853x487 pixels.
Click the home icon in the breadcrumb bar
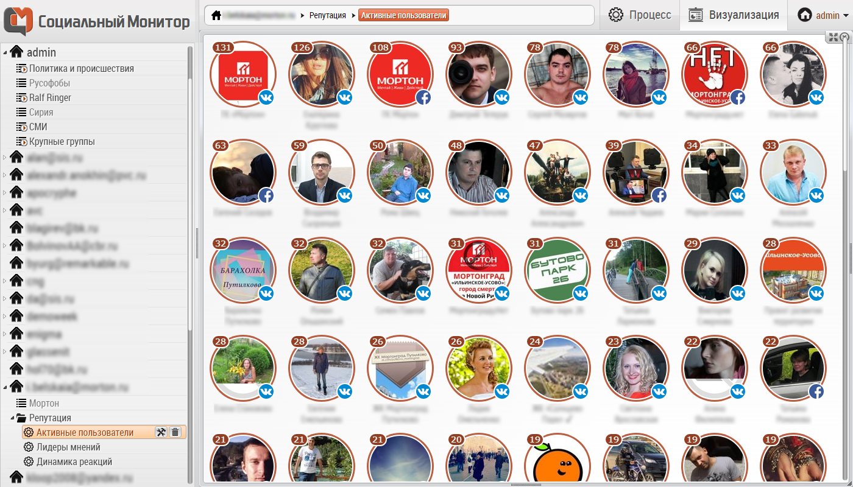(x=216, y=15)
